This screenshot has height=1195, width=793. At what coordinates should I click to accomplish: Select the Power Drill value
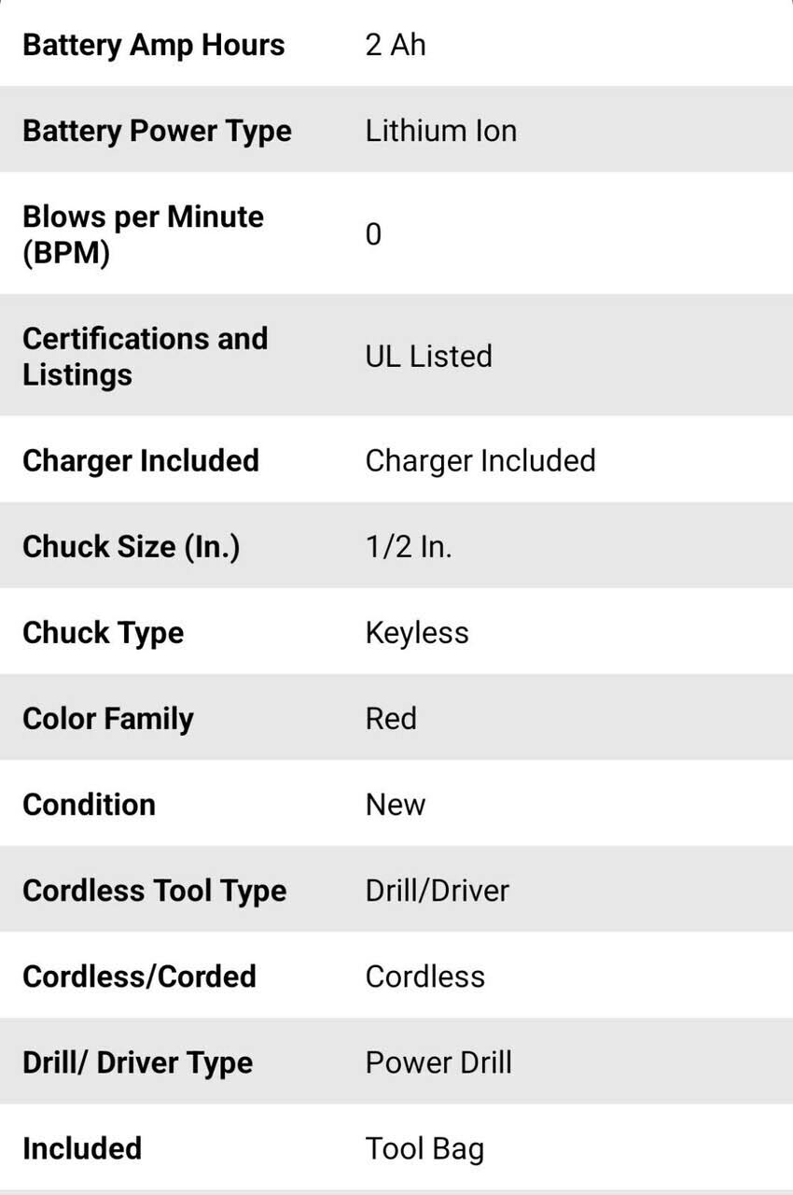(438, 1062)
